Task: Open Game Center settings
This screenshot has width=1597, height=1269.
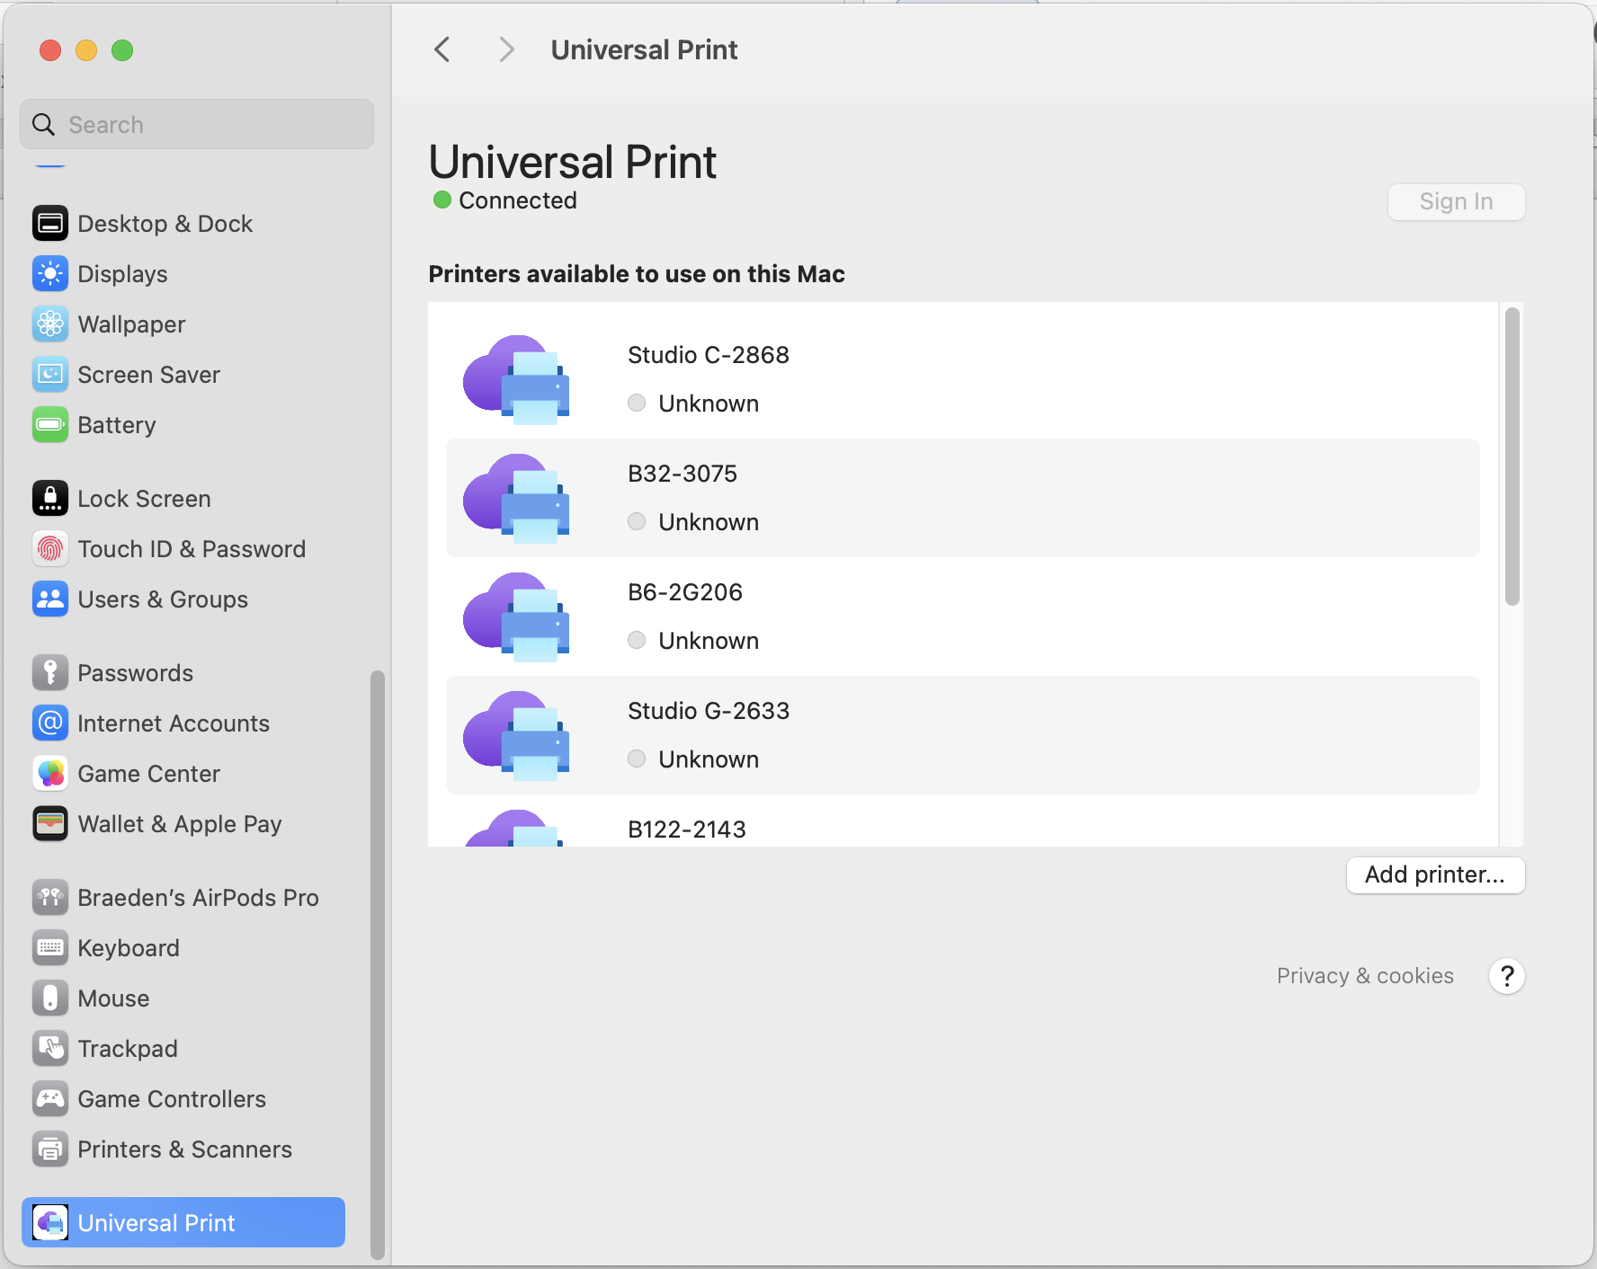Action: (x=148, y=773)
